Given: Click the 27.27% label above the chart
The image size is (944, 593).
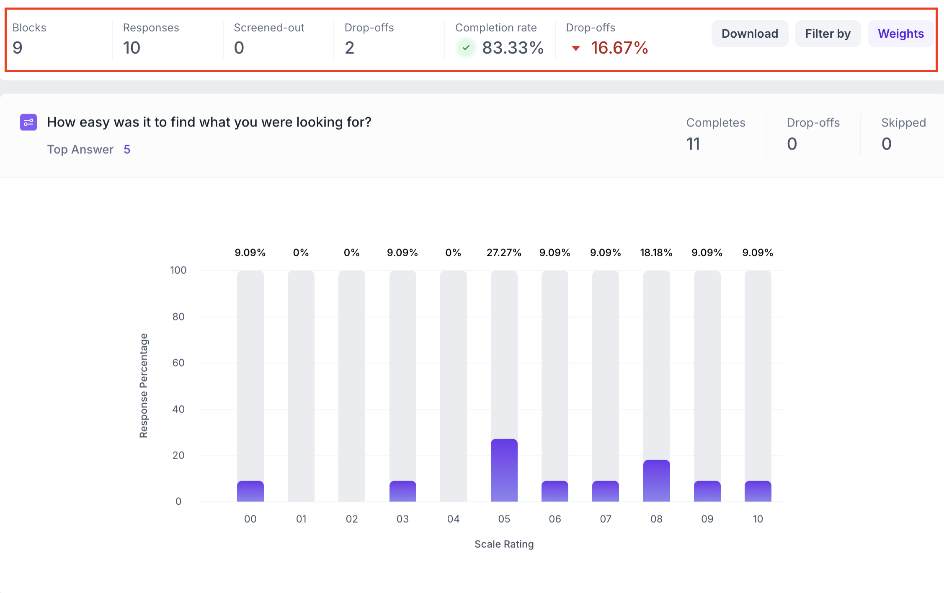Looking at the screenshot, I should point(504,253).
